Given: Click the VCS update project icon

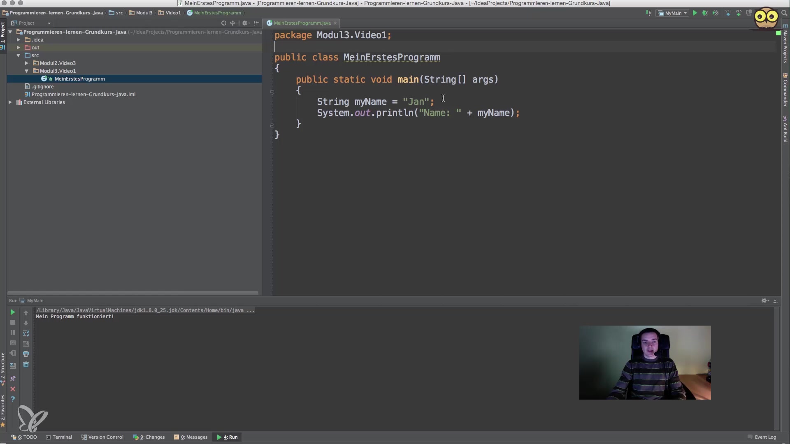Looking at the screenshot, I should (728, 13).
